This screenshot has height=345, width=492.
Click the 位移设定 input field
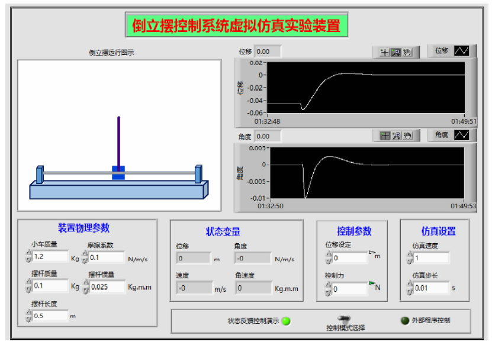click(x=350, y=258)
